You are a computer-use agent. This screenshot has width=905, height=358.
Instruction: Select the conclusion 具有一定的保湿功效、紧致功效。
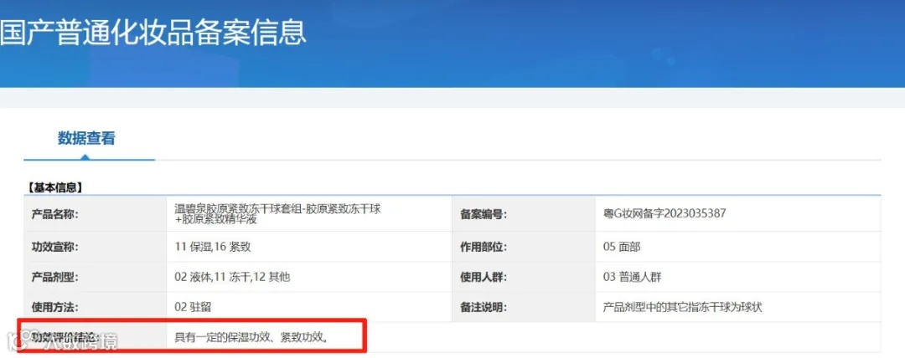[x=252, y=336]
